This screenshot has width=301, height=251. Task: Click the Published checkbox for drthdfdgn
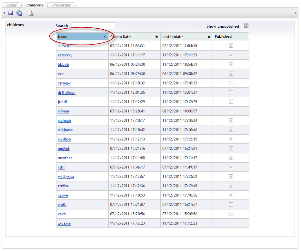(231, 92)
